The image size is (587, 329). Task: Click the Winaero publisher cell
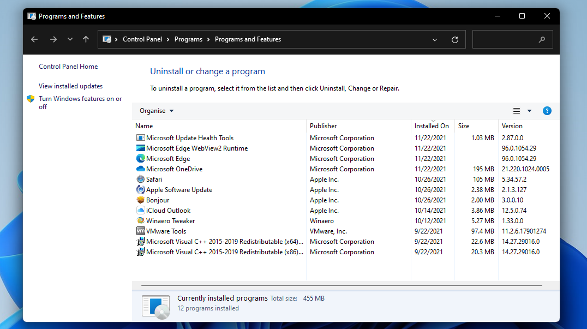pyautogui.click(x=322, y=221)
